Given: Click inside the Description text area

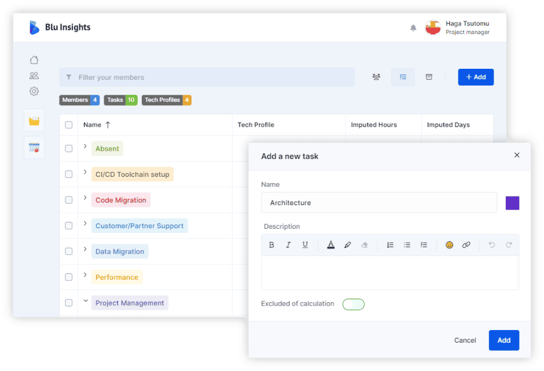Looking at the screenshot, I should pos(390,273).
